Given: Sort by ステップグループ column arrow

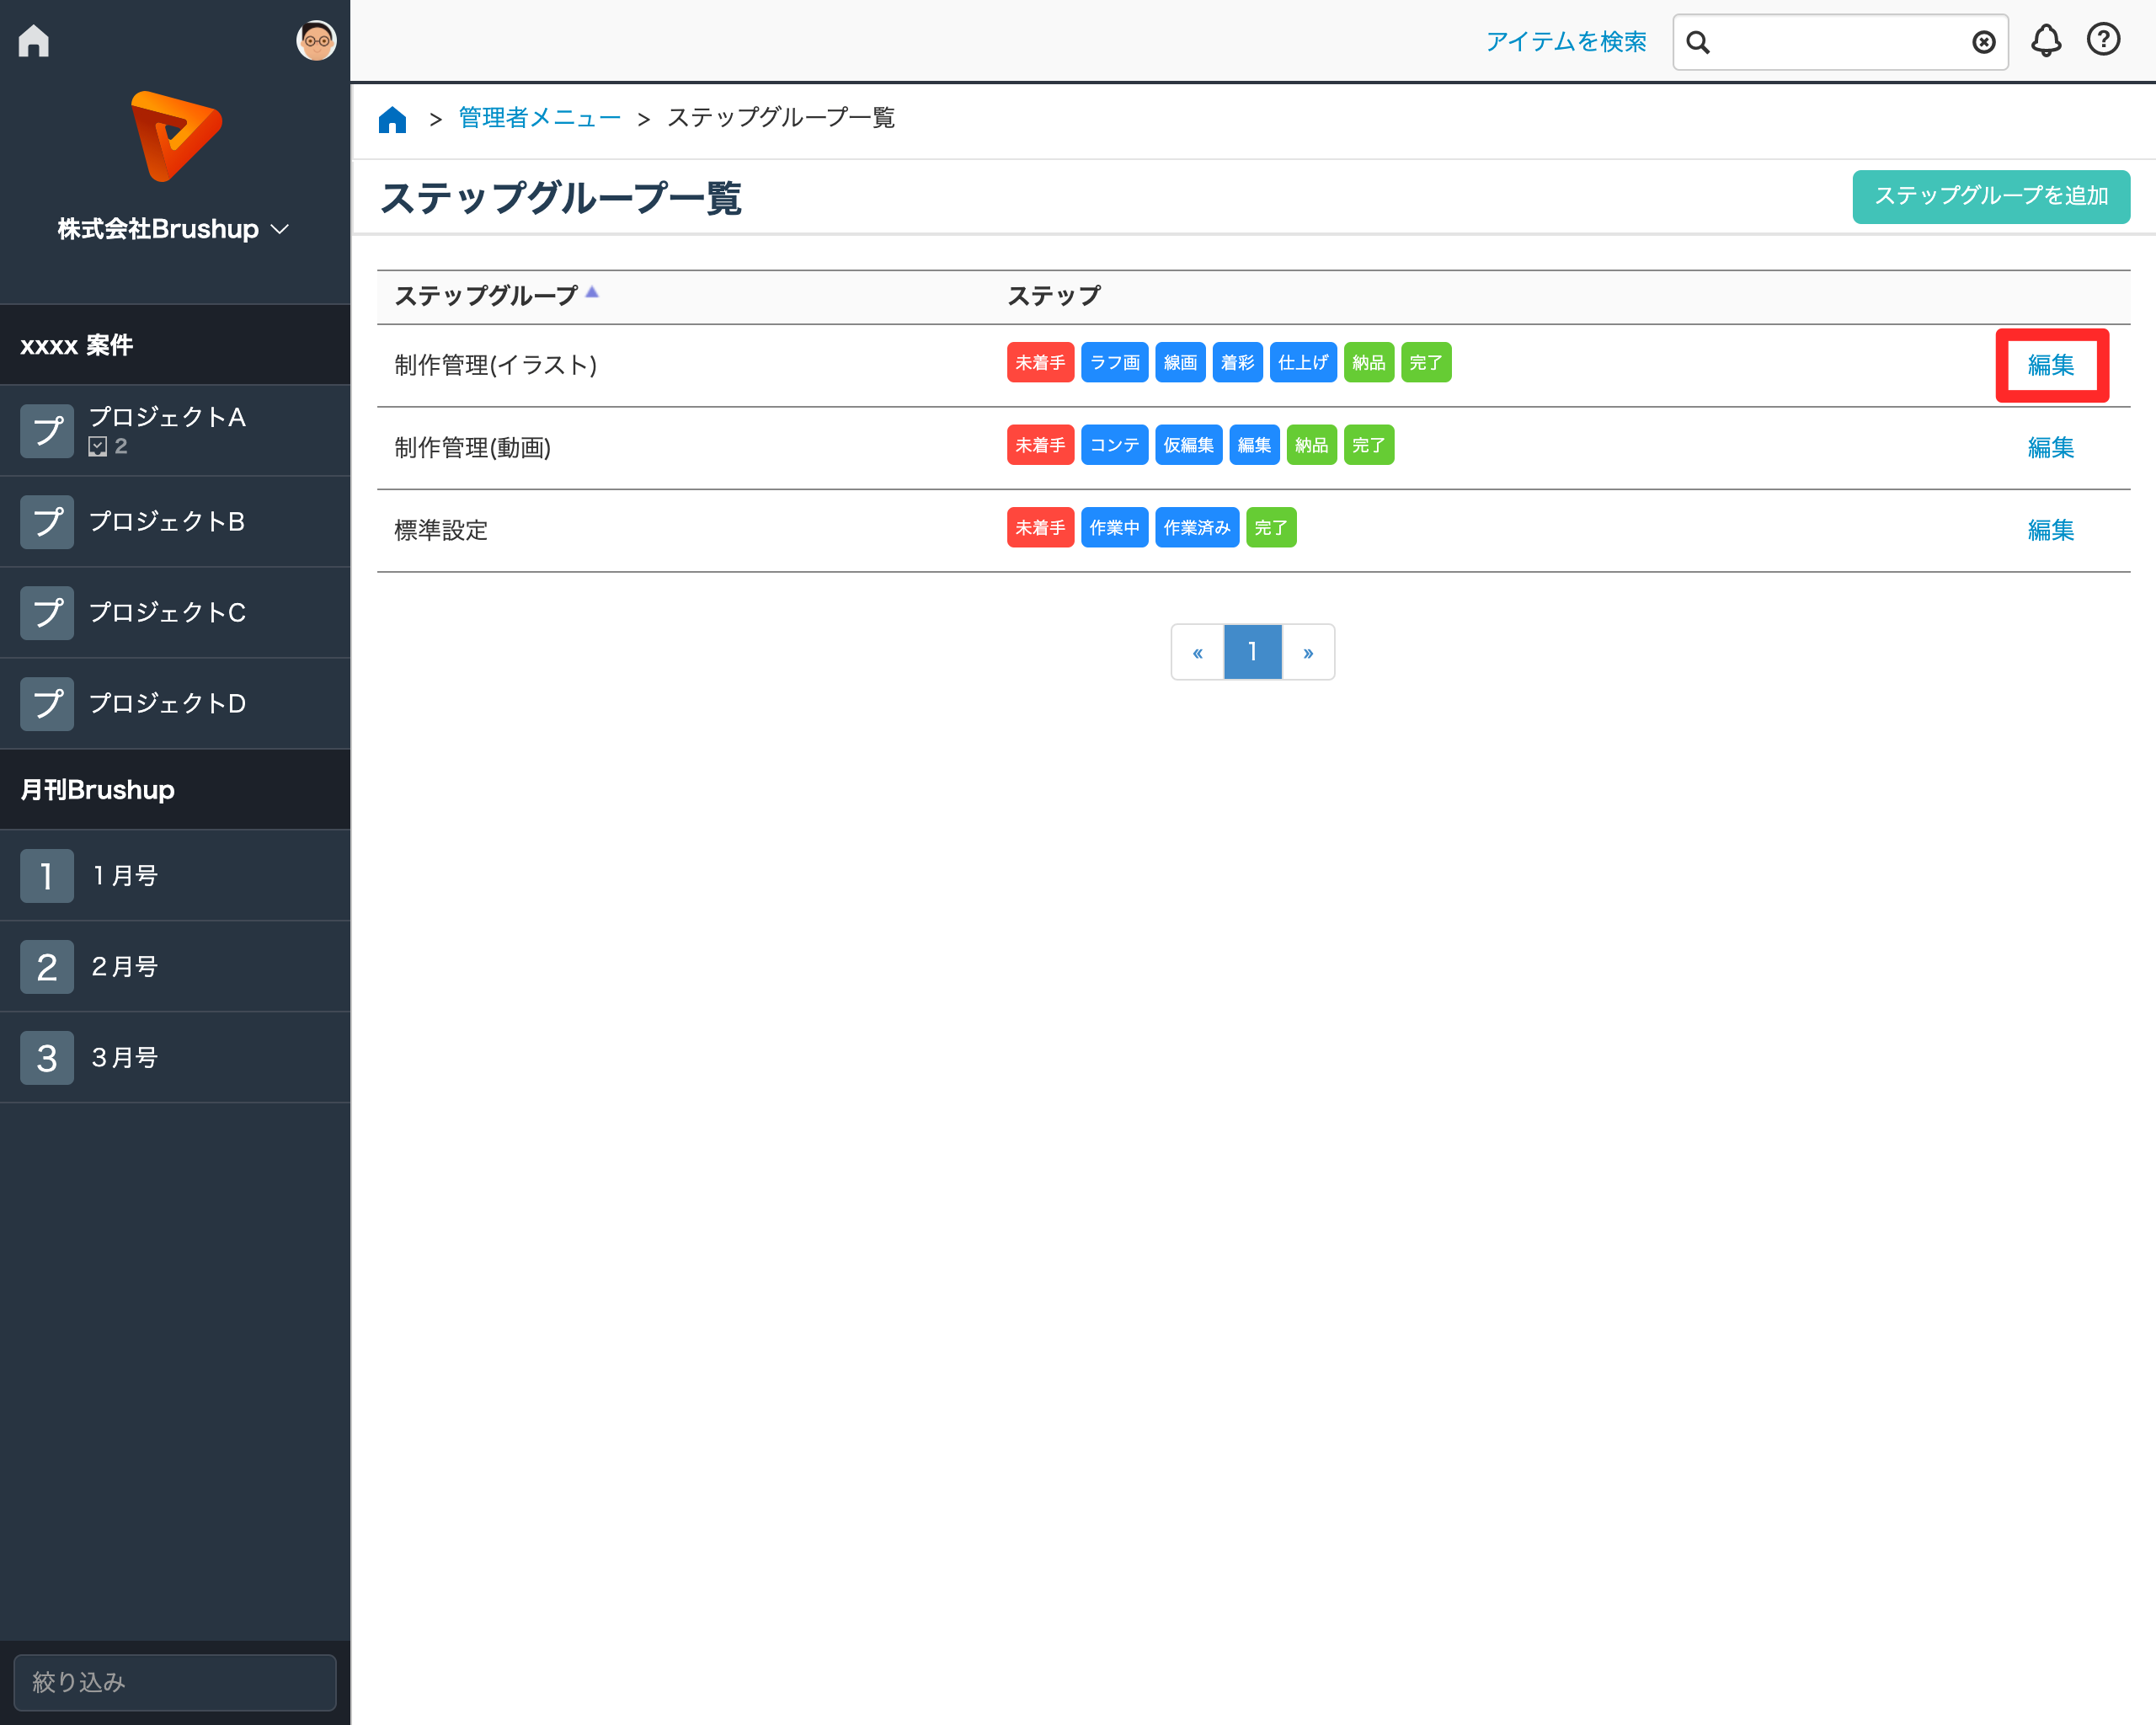Looking at the screenshot, I should click(592, 293).
